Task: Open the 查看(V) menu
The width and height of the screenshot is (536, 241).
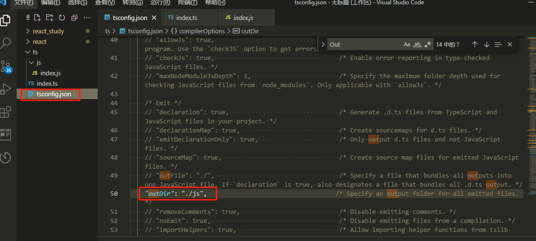Action: tap(105, 3)
